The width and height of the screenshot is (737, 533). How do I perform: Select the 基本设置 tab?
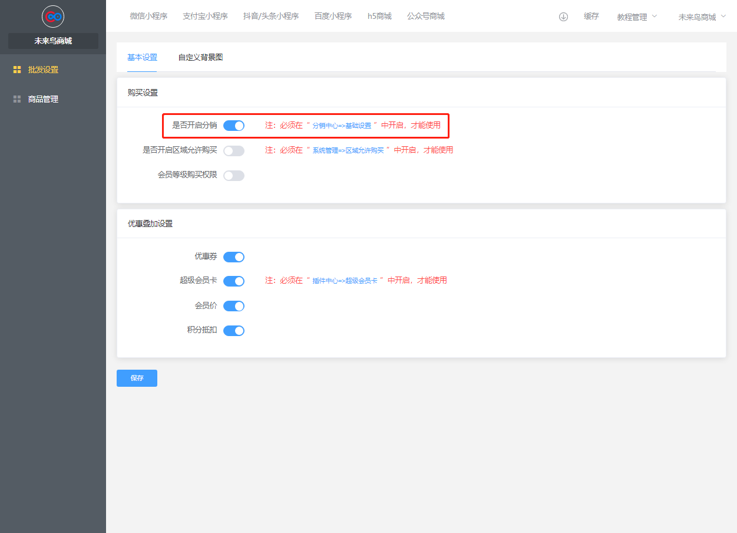pos(142,57)
